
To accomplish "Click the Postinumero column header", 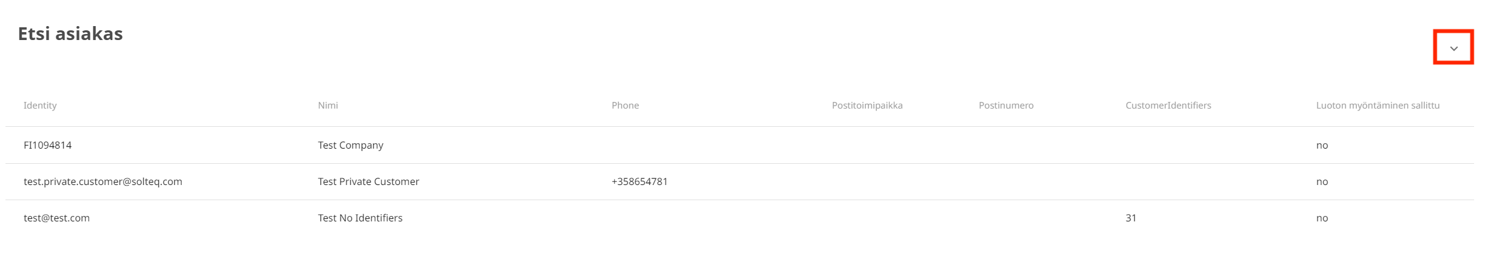I will point(1006,106).
